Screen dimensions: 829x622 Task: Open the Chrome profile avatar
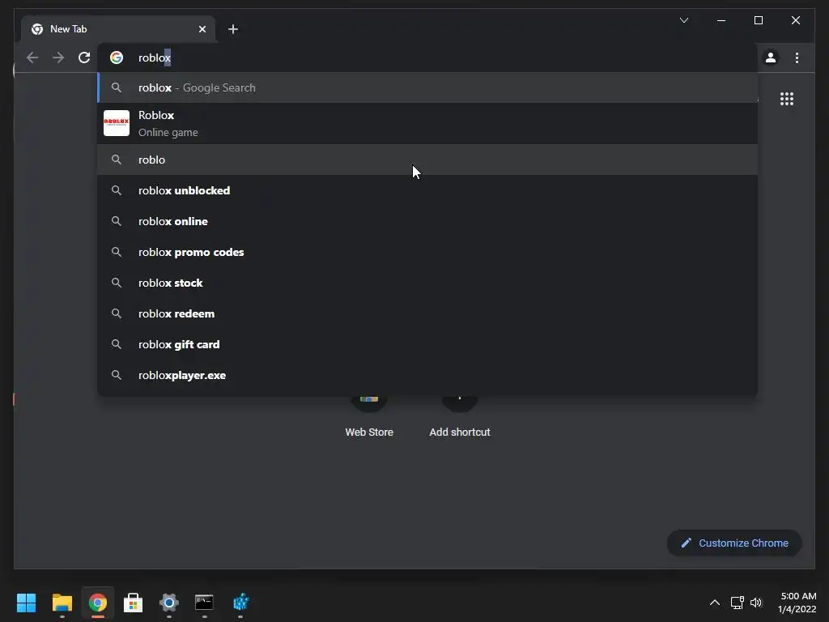[x=771, y=58]
